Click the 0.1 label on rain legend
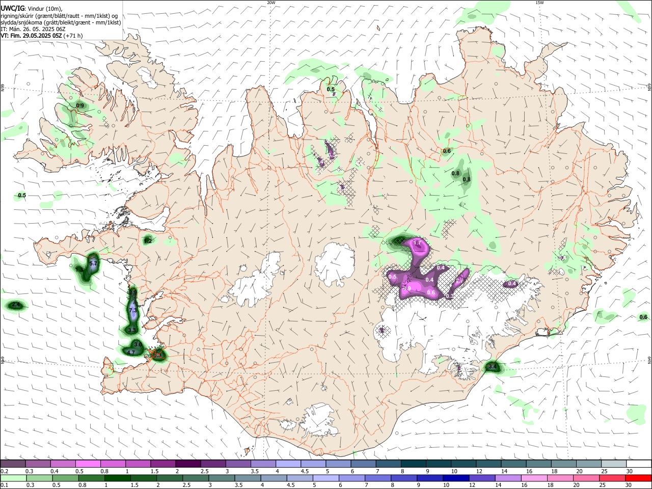 (x=4, y=485)
